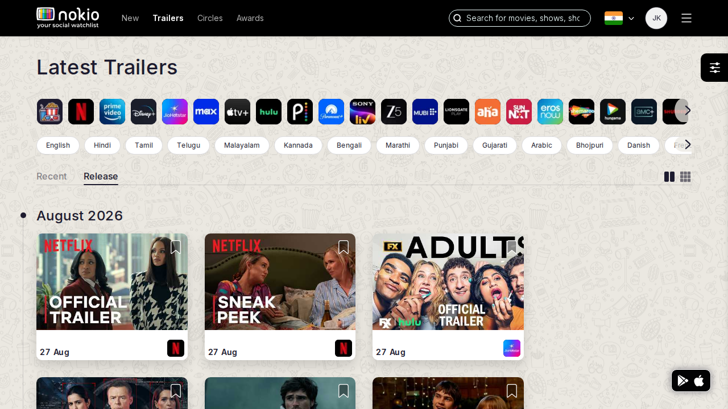Filter trailers by Sun NXT icon
Image resolution: width=728 pixels, height=409 pixels.
tap(519, 111)
